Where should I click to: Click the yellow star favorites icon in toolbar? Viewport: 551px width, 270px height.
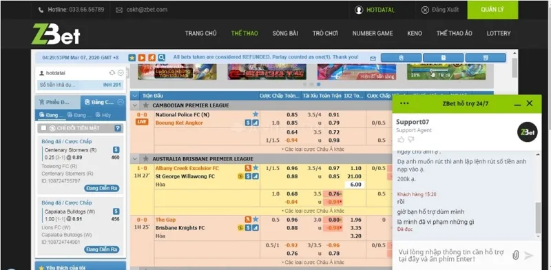point(132,58)
